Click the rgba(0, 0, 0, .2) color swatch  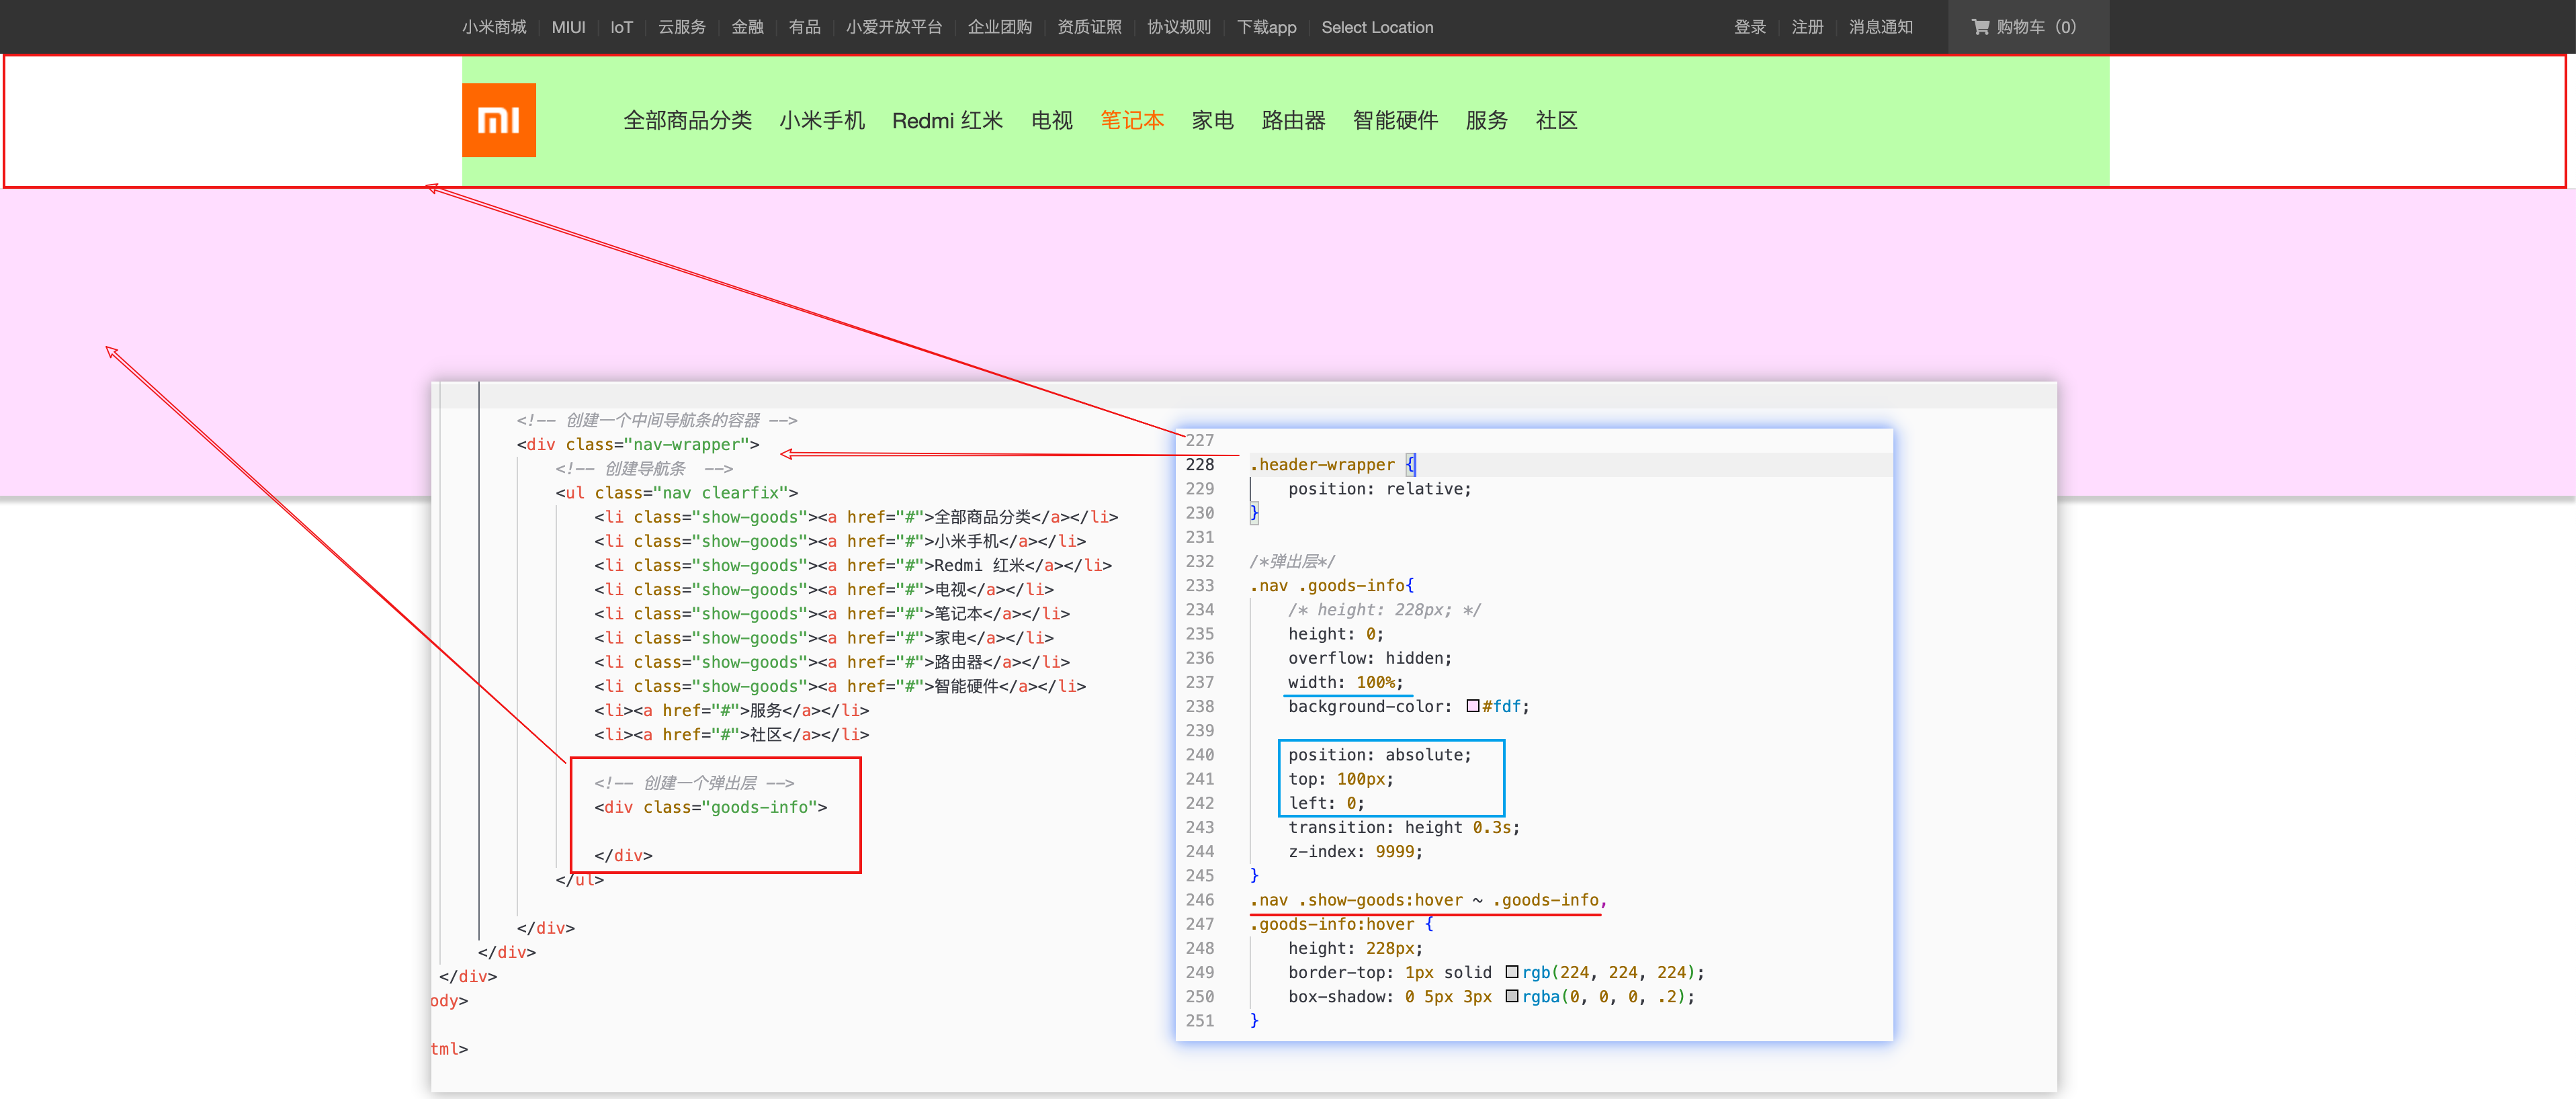point(1511,996)
